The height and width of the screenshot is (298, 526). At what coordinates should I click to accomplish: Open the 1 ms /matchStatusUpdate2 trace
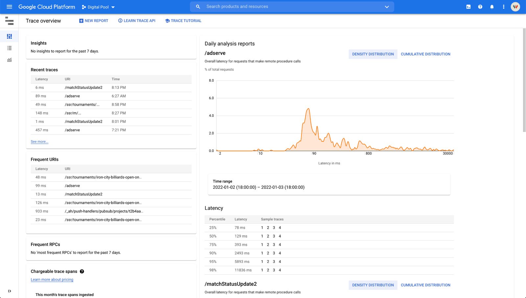click(111, 122)
